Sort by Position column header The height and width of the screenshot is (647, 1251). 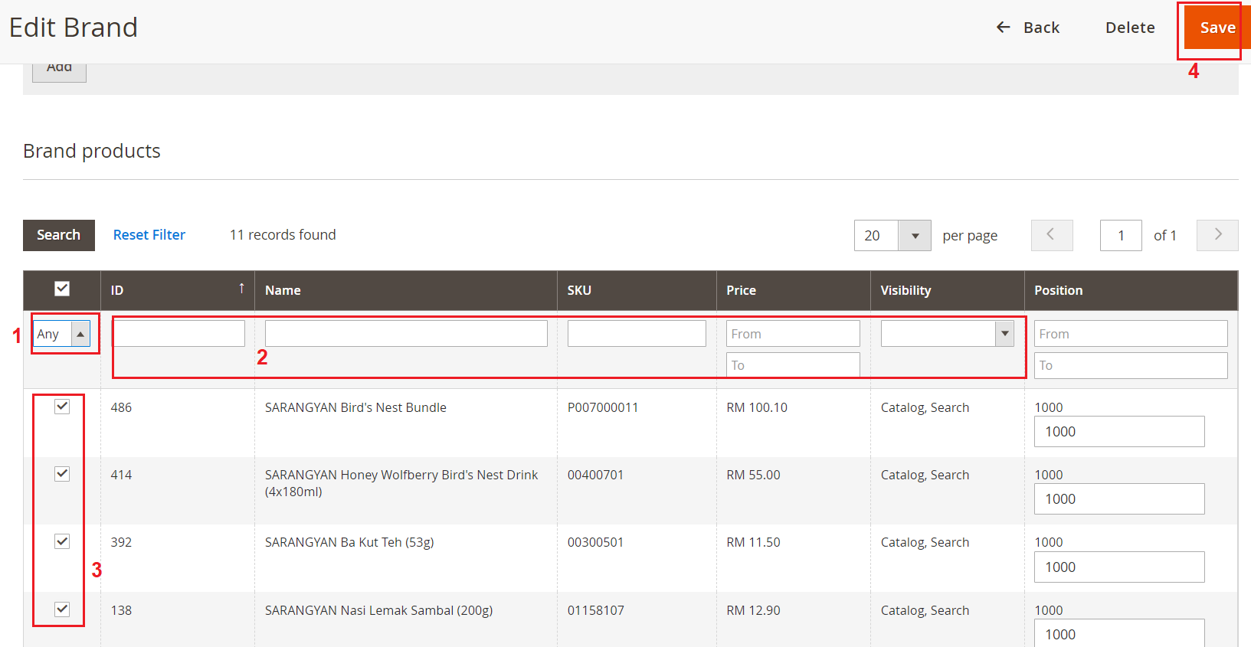pos(1058,290)
